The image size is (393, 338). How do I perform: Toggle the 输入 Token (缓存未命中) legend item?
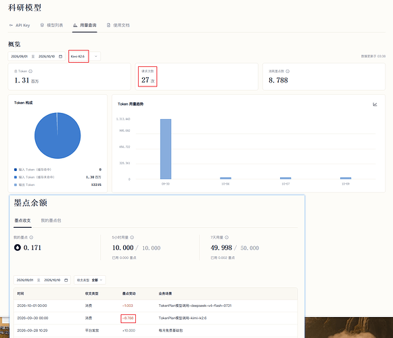[x=34, y=177]
